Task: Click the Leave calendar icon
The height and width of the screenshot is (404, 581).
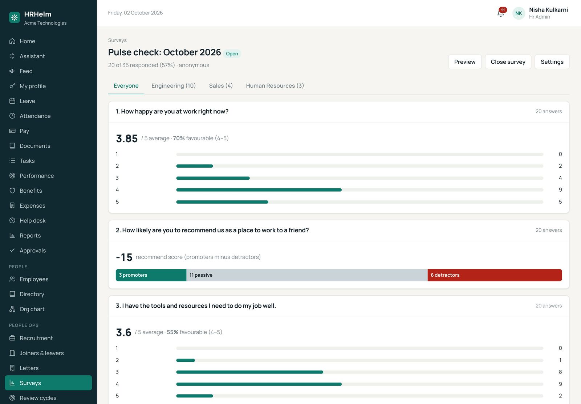Action: [x=12, y=101]
